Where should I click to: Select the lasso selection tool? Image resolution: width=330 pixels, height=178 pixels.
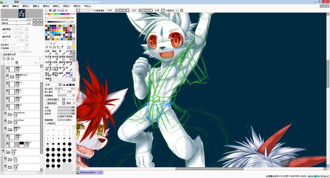tap(51, 44)
